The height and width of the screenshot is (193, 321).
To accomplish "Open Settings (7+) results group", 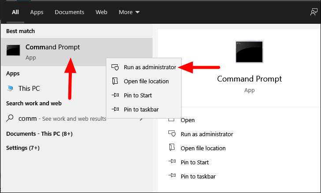I will coord(23,148).
